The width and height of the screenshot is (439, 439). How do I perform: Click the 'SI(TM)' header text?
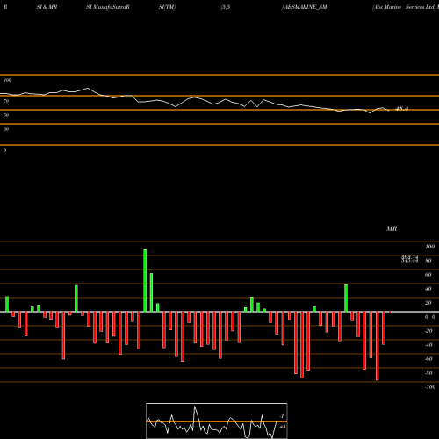pyautogui.click(x=167, y=7)
